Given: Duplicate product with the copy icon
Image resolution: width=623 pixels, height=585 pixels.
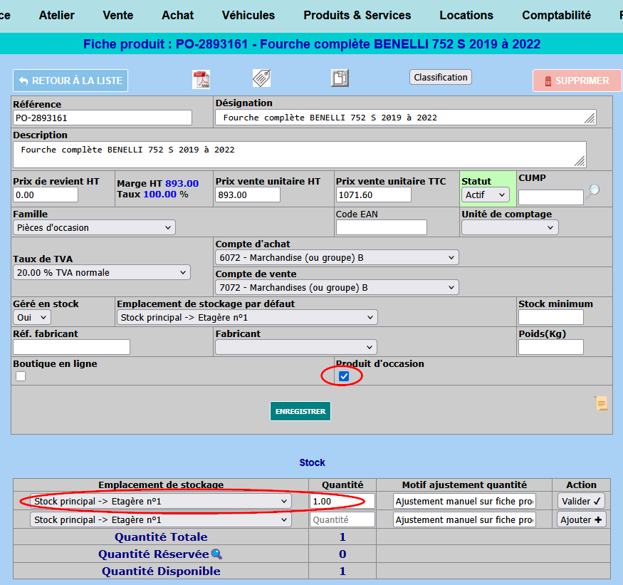Looking at the screenshot, I should 340,78.
